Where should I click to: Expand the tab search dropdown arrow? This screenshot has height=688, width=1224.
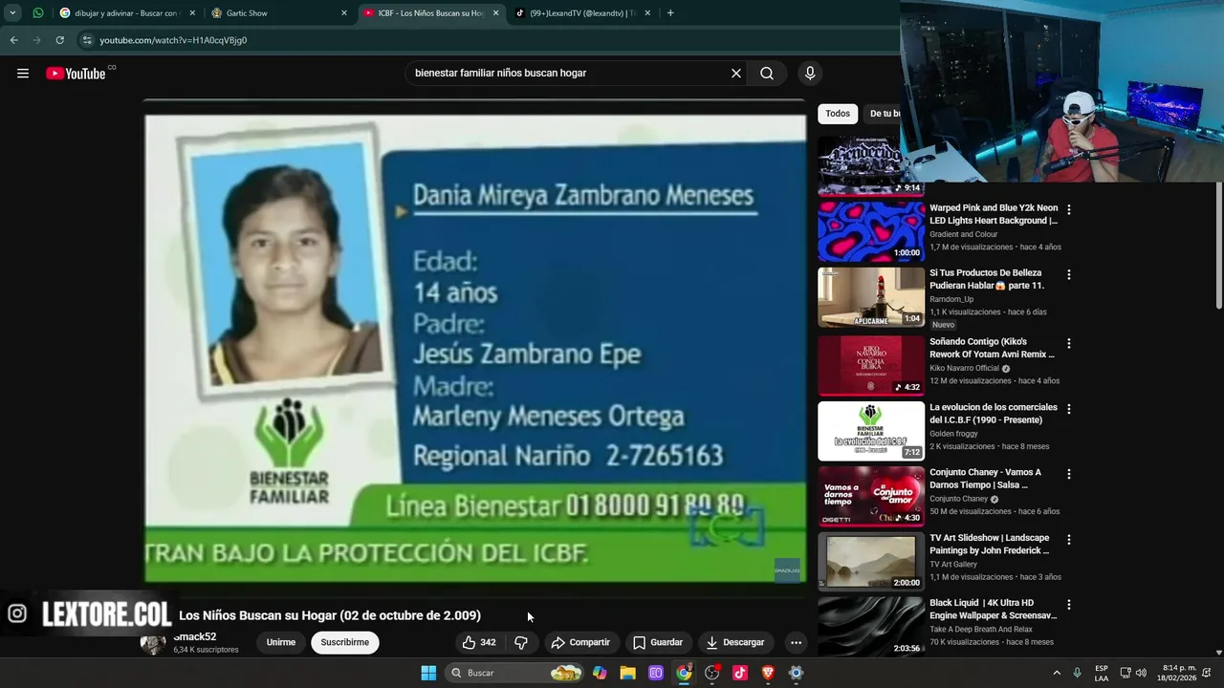click(12, 13)
